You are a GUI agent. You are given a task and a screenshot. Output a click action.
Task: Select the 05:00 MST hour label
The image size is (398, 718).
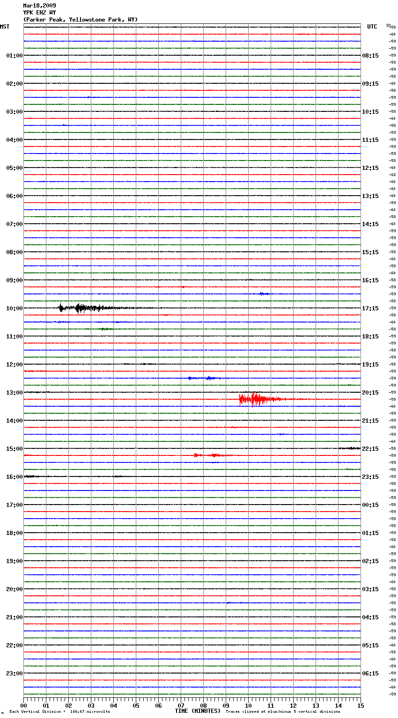[14, 168]
